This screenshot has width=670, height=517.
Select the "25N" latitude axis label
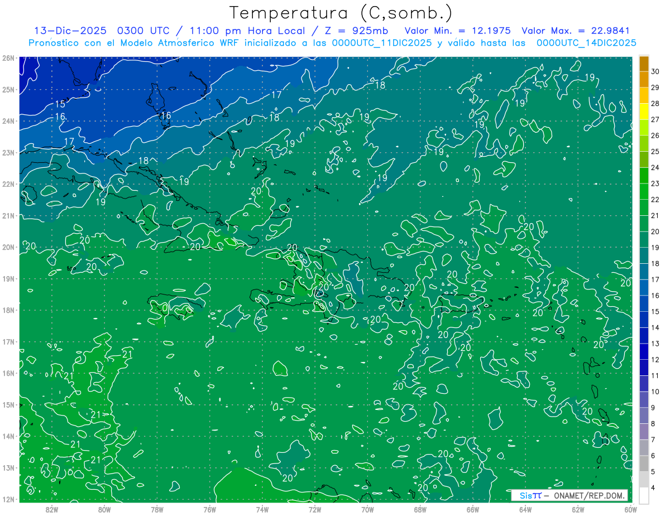(8, 89)
